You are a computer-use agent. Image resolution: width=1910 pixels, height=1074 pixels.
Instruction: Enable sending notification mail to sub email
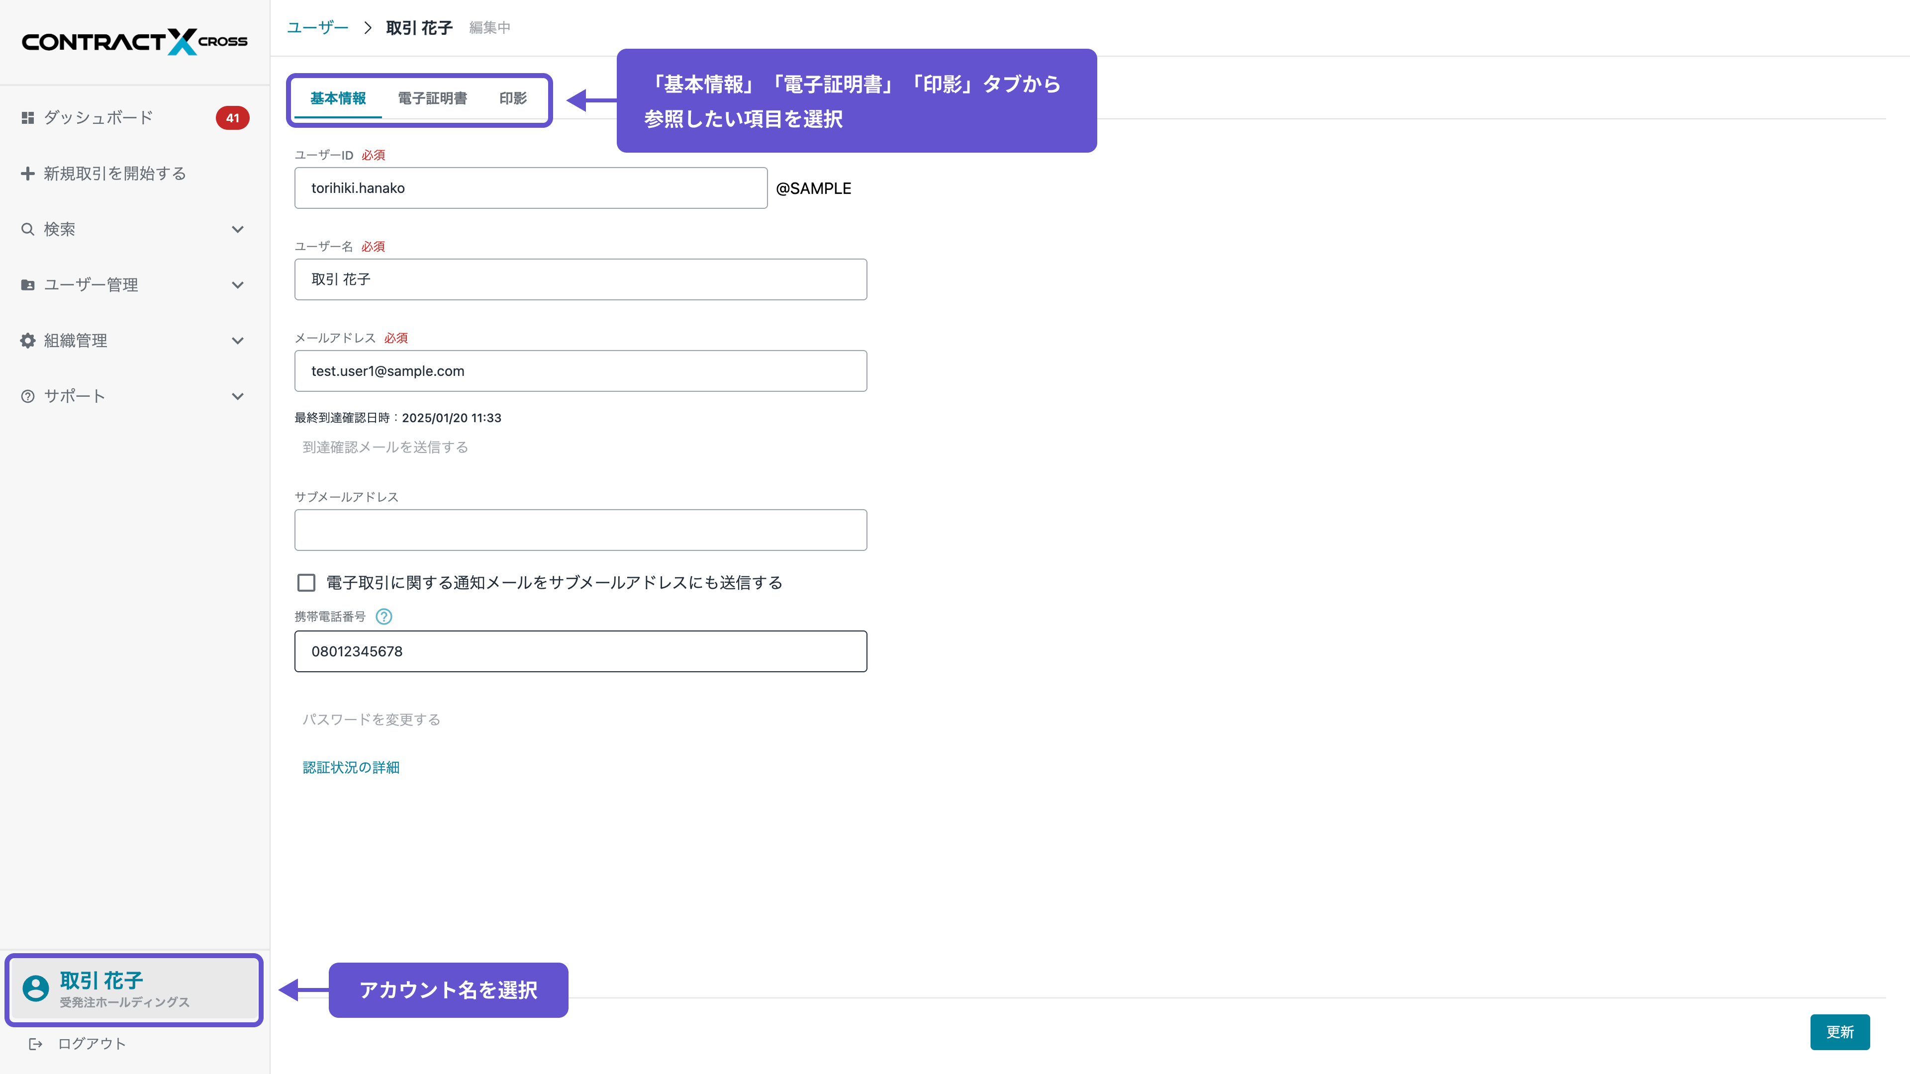click(306, 583)
